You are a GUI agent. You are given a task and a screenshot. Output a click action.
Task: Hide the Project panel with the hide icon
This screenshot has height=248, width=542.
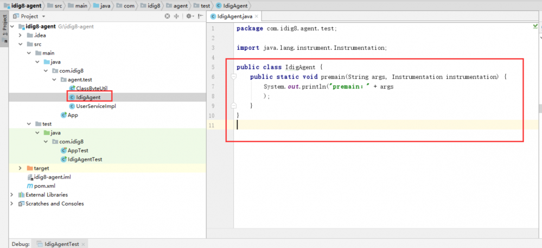coord(200,16)
